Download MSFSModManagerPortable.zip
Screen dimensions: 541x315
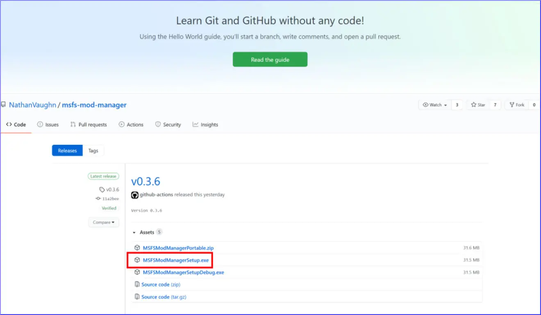click(x=178, y=248)
